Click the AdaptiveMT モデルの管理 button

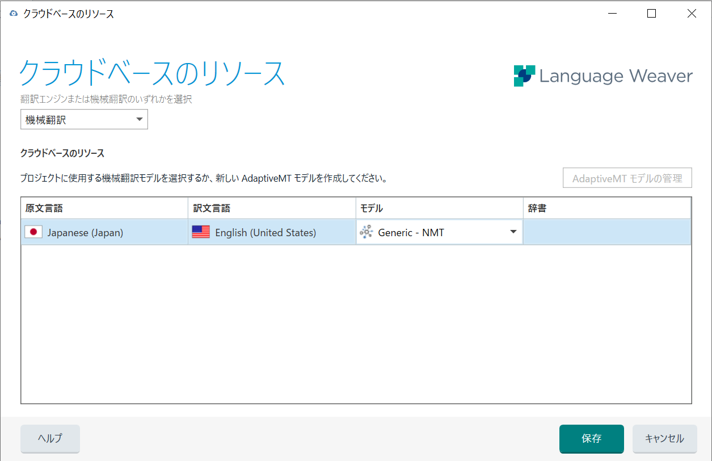coord(627,178)
